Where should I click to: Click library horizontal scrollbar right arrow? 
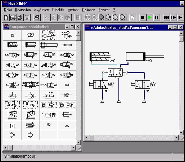73,148
